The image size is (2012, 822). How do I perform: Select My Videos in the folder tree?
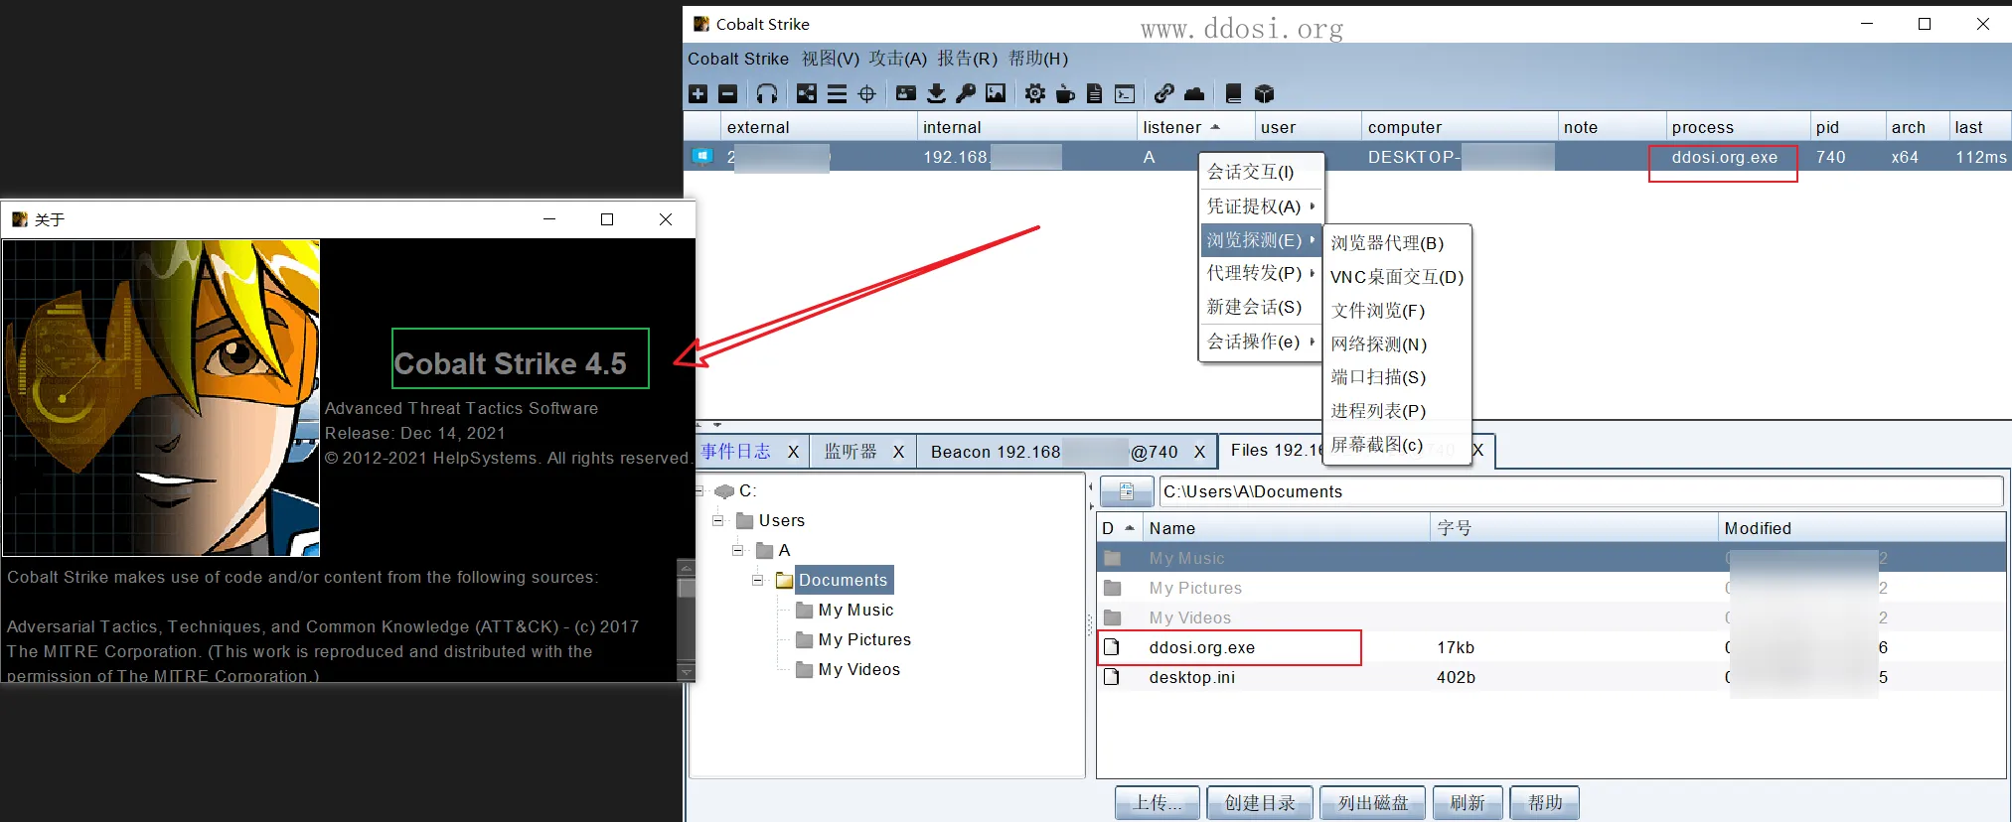point(858,669)
